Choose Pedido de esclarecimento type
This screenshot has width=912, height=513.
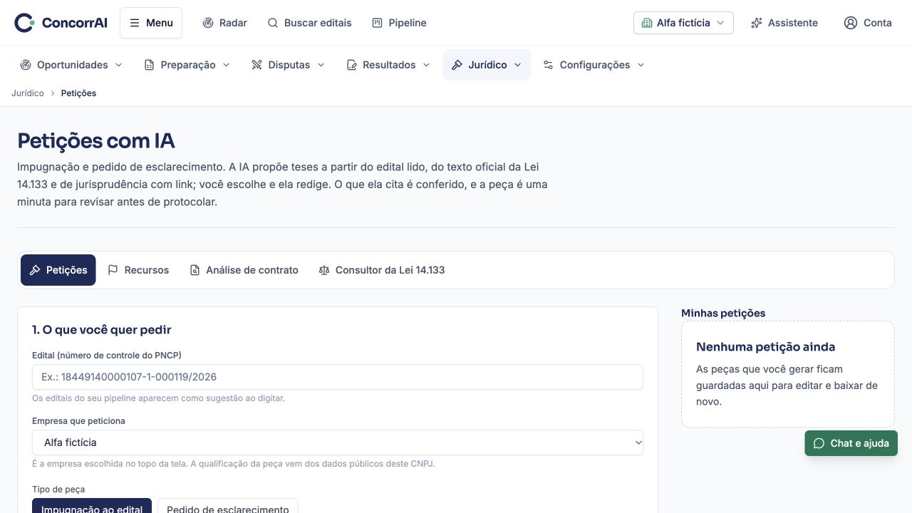(228, 506)
